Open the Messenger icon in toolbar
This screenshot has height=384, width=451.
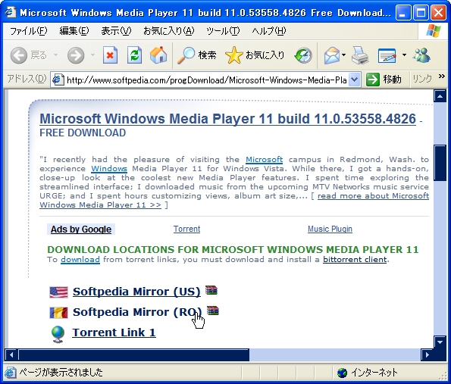(422, 55)
